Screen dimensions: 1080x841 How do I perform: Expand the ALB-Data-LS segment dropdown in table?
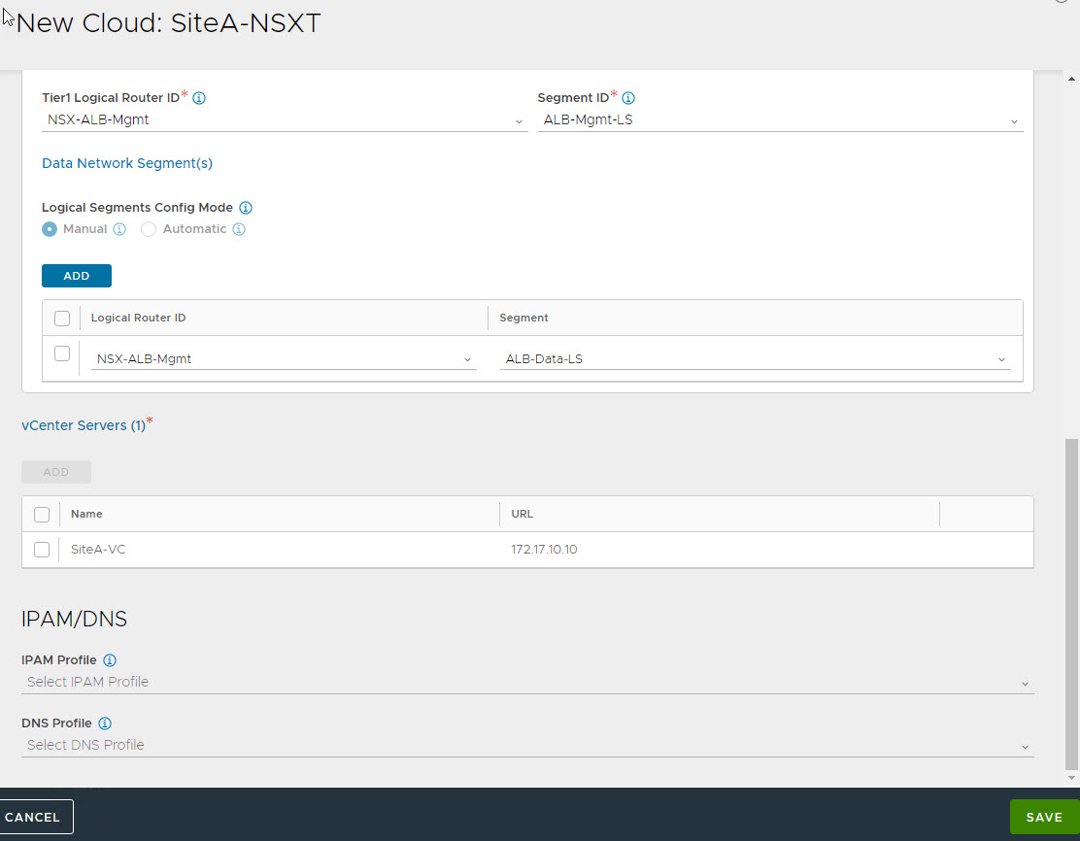pos(755,359)
